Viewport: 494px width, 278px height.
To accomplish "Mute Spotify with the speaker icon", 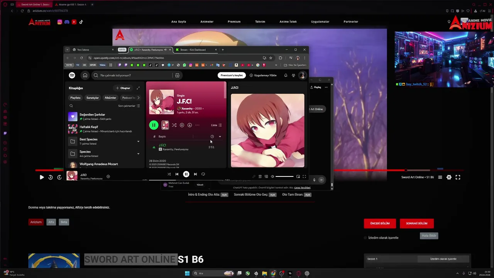I will [x=272, y=176].
